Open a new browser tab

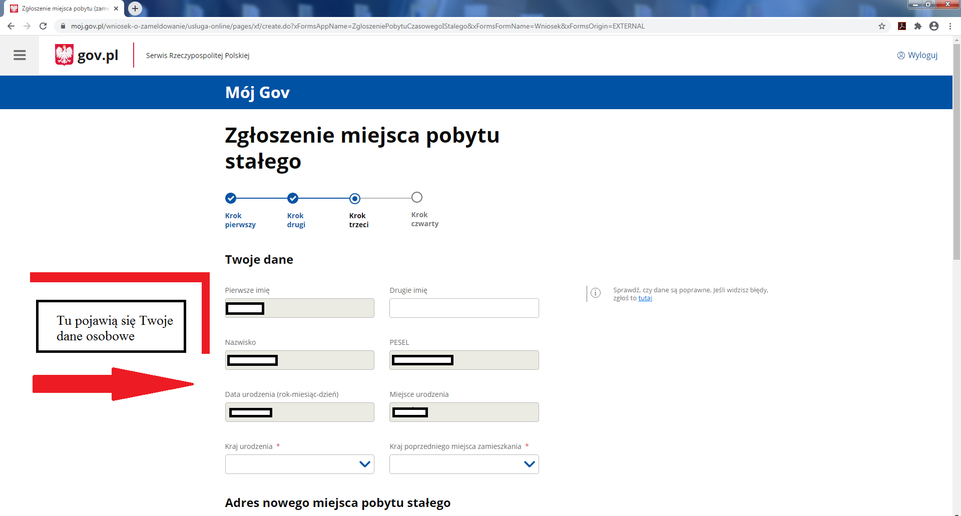[135, 9]
